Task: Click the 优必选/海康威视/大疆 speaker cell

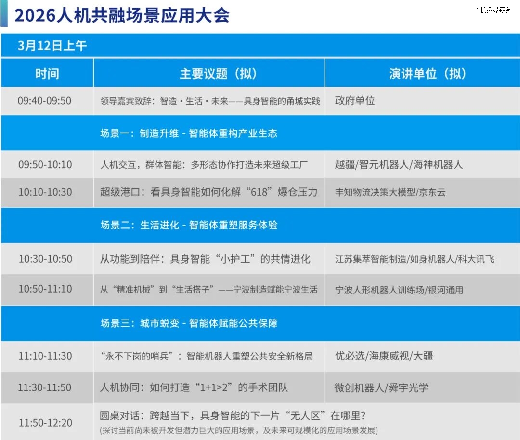Action: coord(384,356)
